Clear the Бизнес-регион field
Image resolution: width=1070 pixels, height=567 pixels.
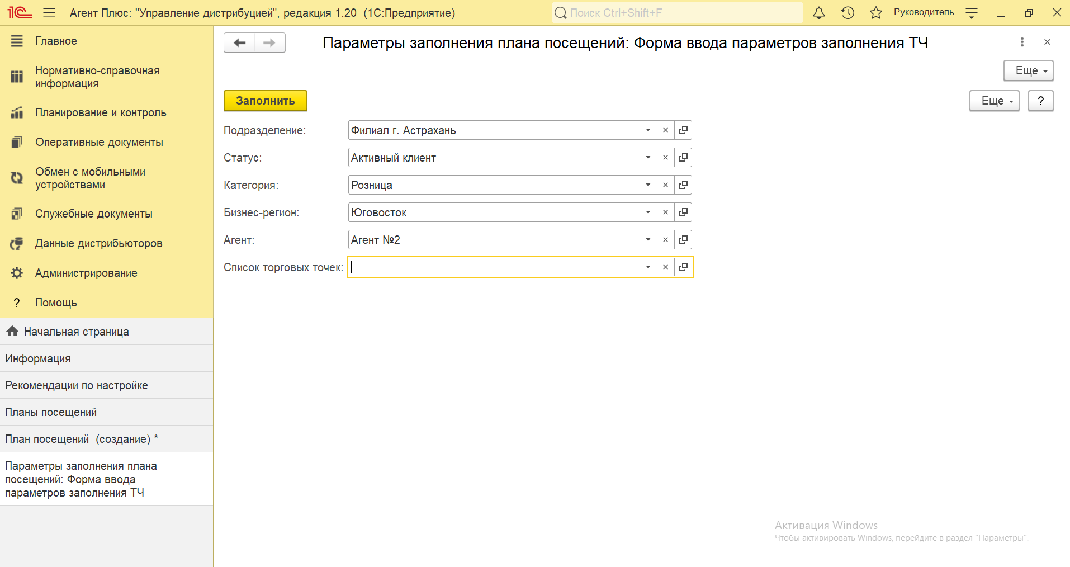[665, 212]
